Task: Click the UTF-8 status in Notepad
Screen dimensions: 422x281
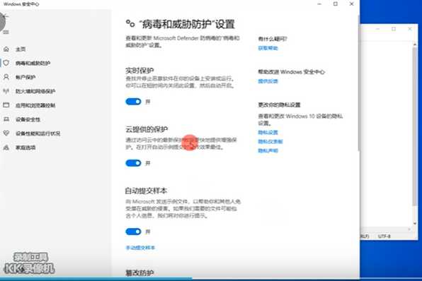Action: tap(384, 237)
